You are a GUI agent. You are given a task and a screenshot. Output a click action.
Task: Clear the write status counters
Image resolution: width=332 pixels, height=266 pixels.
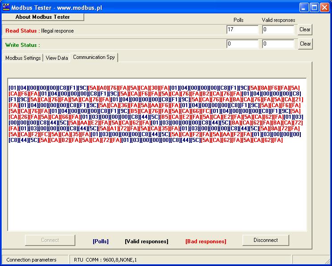click(x=305, y=44)
